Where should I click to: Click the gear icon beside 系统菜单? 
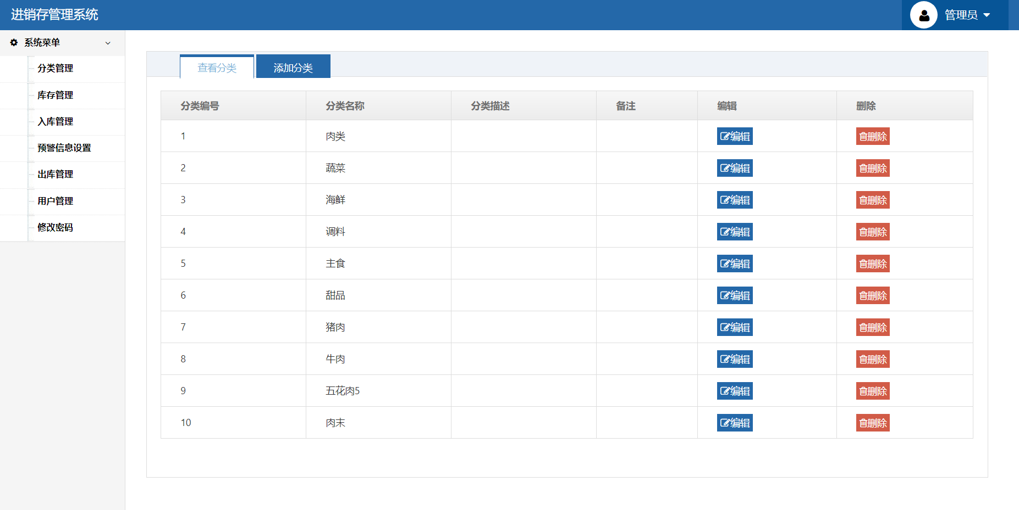click(14, 42)
